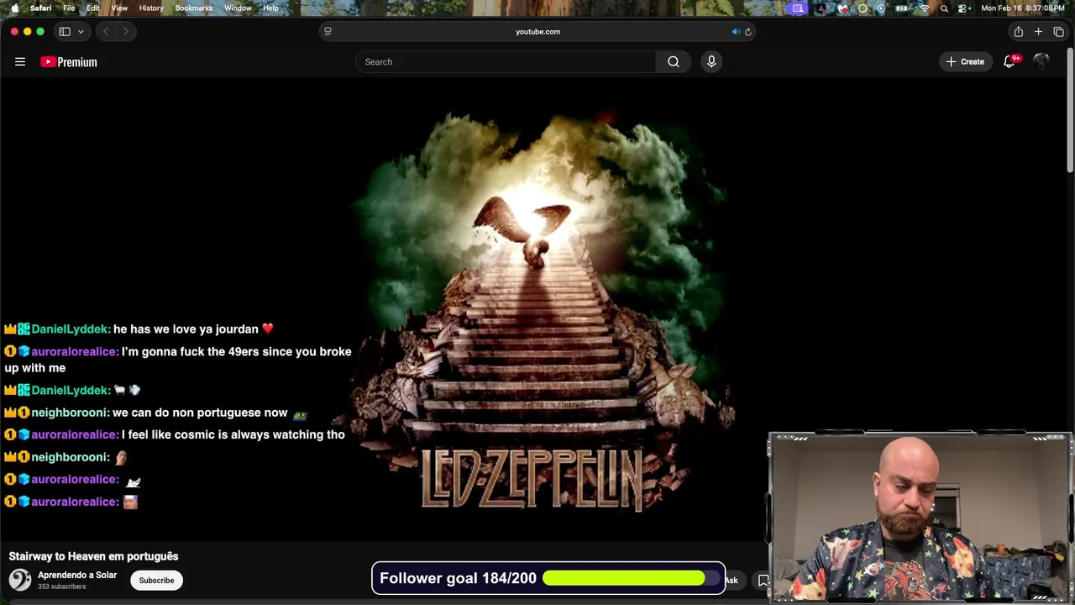The width and height of the screenshot is (1075, 605).
Task: Click the Create button
Action: point(965,61)
